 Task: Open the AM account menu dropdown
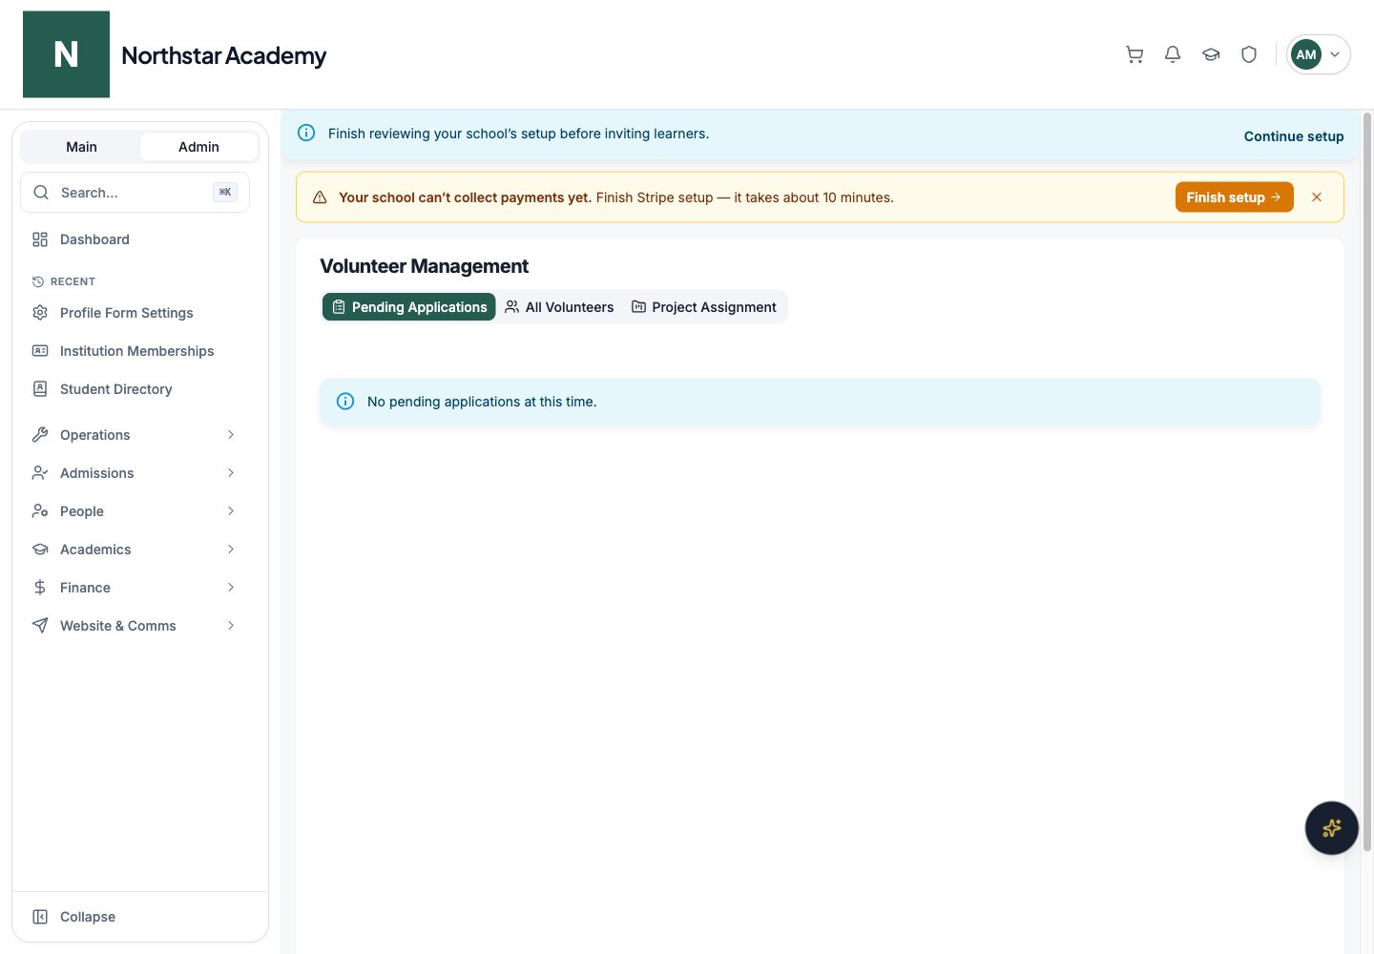coord(1319,54)
